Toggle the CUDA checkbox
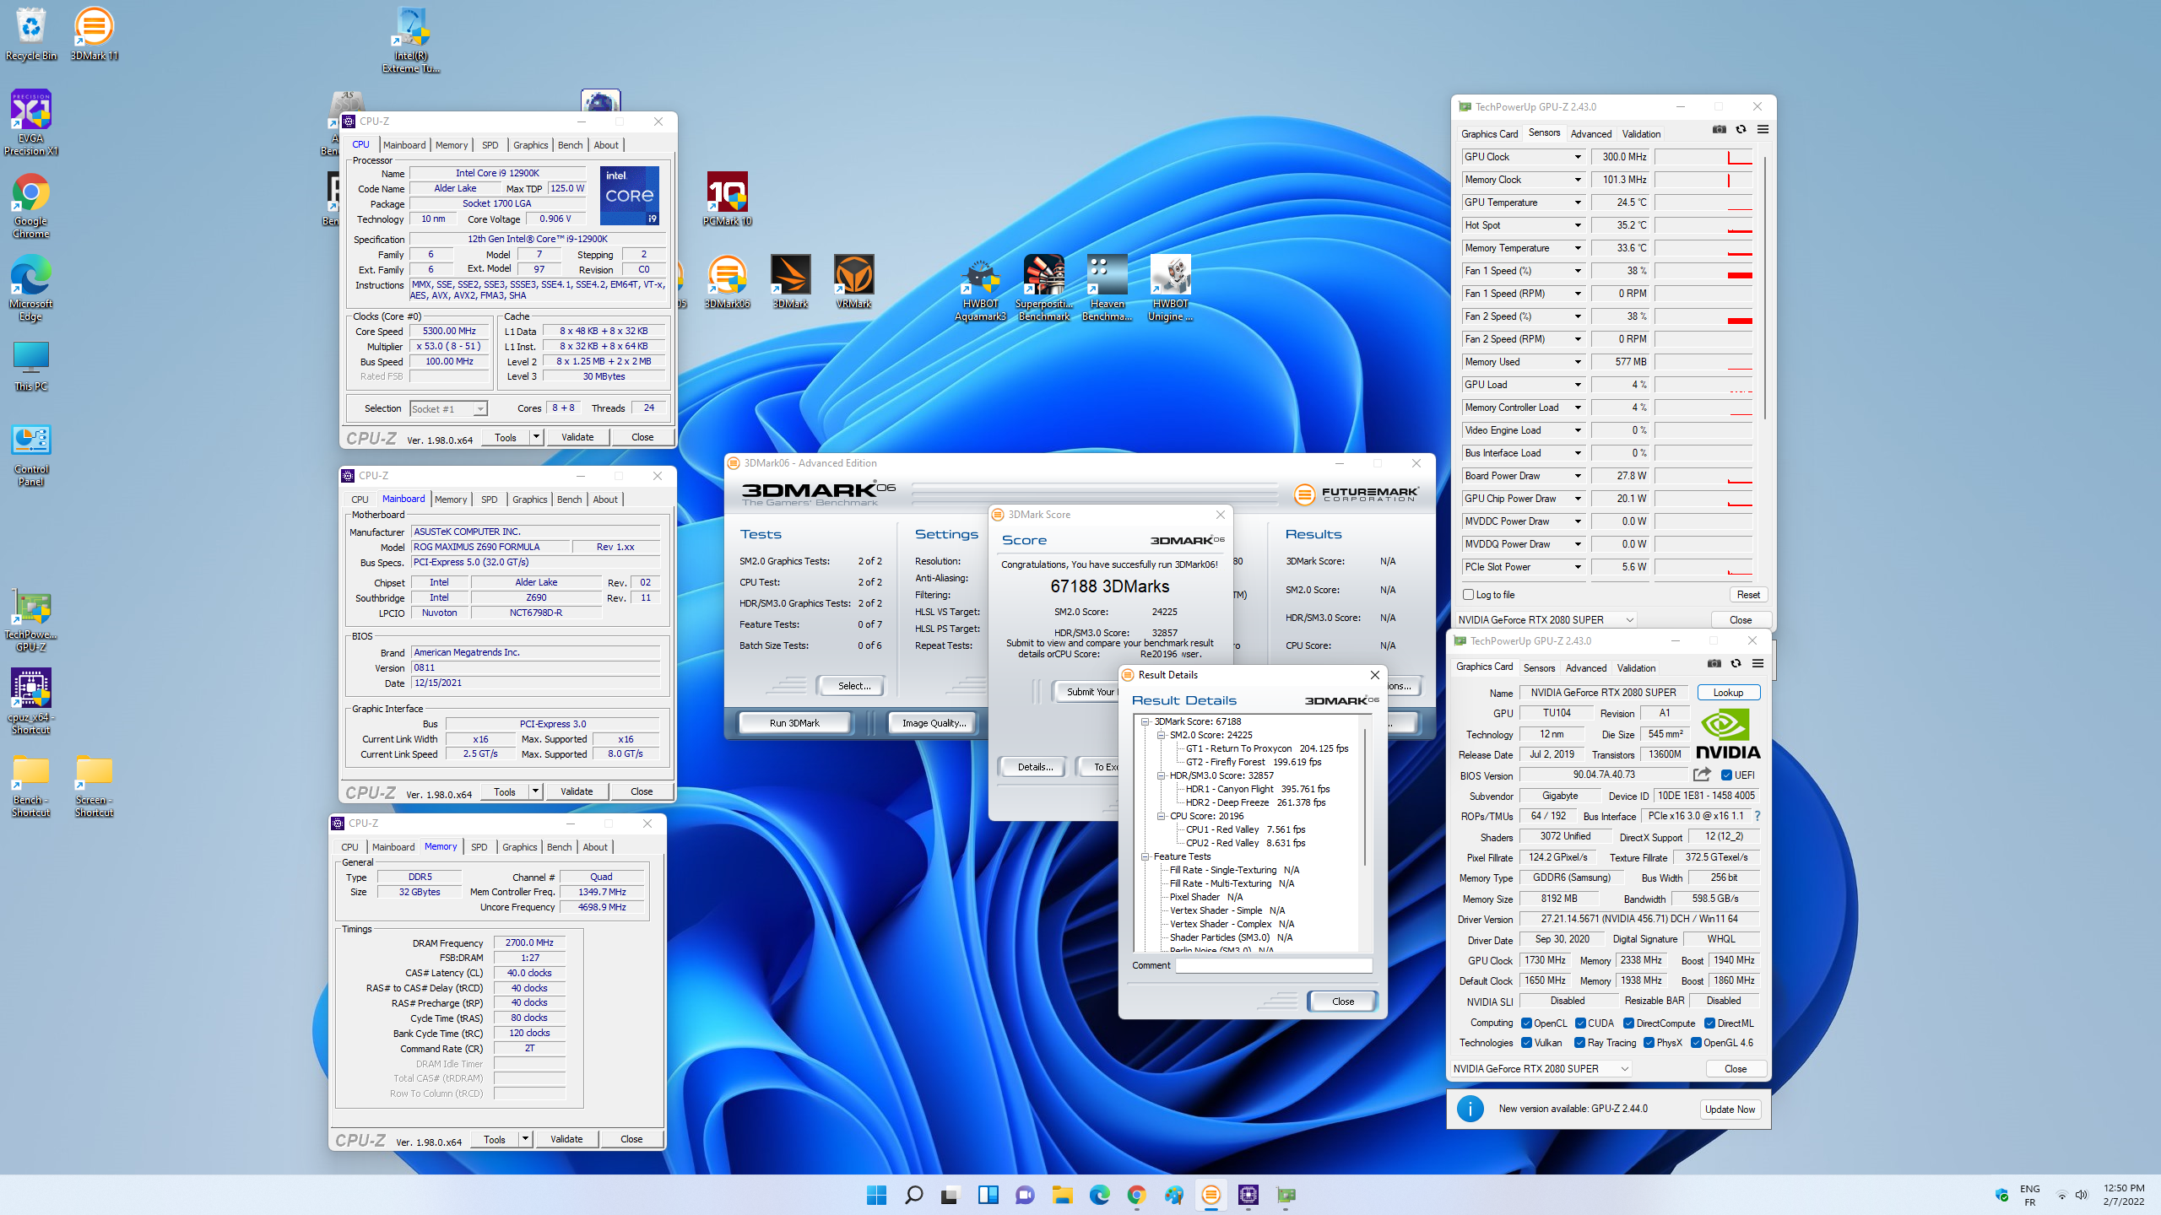Screen dimensions: 2161x1215 click(1579, 1023)
